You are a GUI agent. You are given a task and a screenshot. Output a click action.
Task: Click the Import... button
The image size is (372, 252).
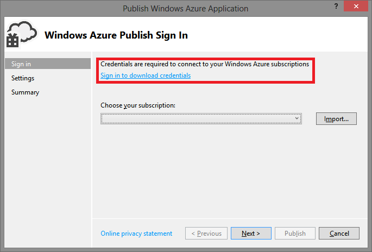pyautogui.click(x=336, y=118)
